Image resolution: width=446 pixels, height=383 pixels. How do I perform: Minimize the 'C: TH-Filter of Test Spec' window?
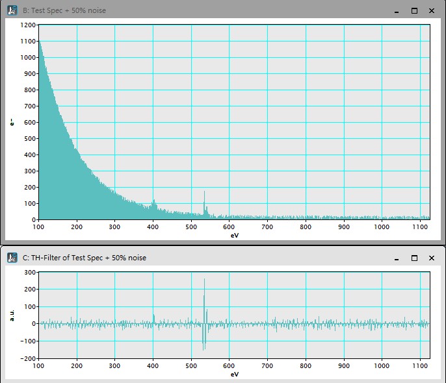(397, 258)
